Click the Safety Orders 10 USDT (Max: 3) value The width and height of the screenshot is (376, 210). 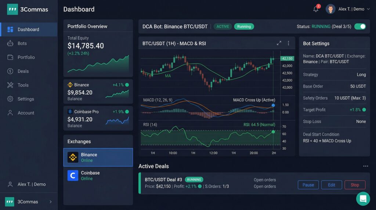[350, 98]
